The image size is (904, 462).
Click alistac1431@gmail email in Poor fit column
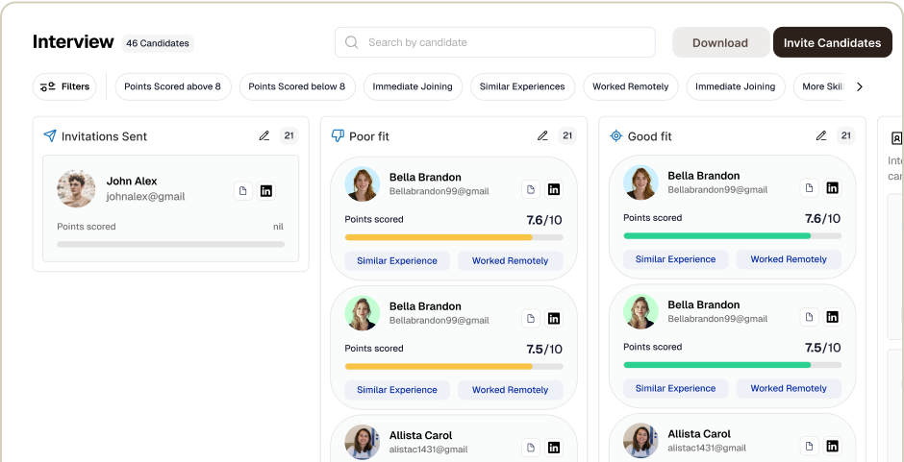pos(428,450)
